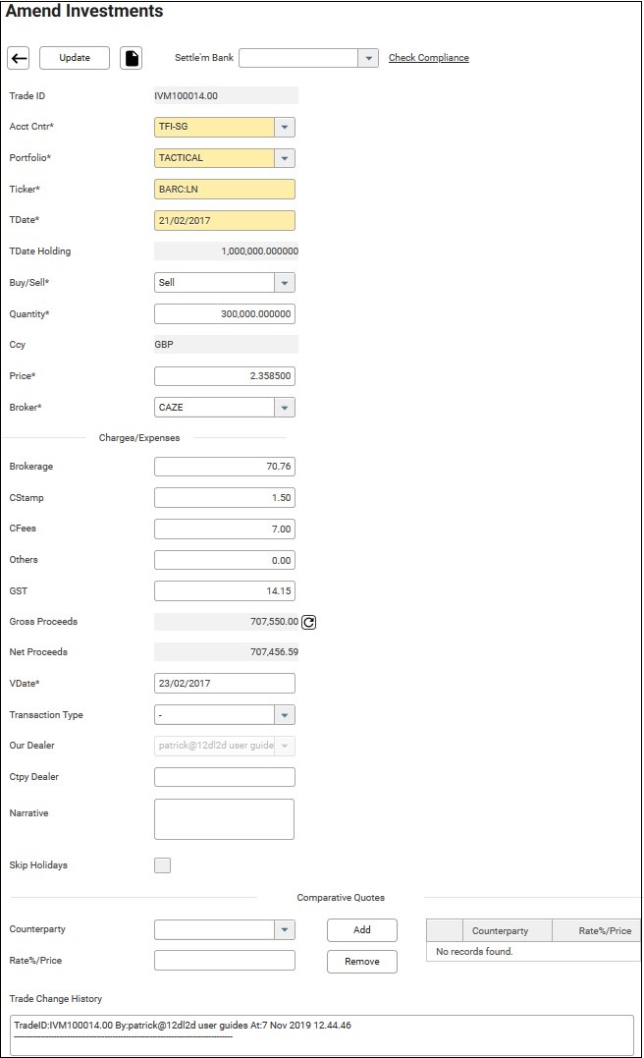Click into the Quantity field
Image resolution: width=644 pixels, height=1058 pixels.
(x=224, y=314)
